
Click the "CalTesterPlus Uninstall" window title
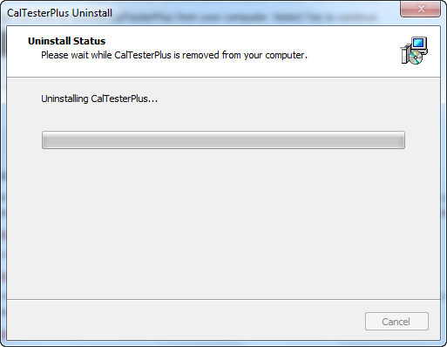pos(59,13)
